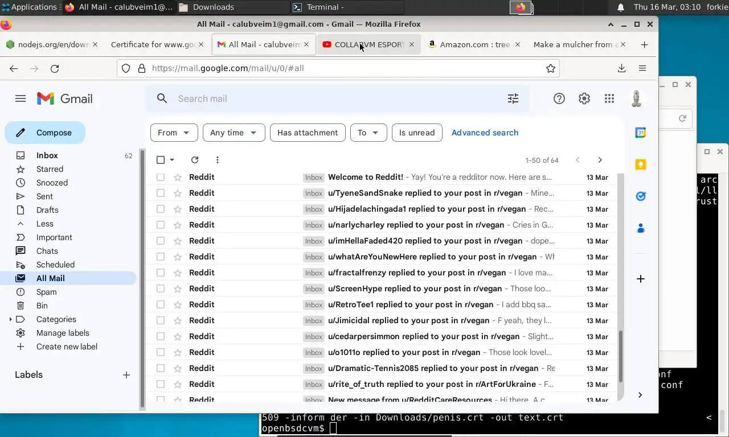729x437 pixels.
Task: Open the select dropdown arrow beside checkbox
Action: click(172, 160)
